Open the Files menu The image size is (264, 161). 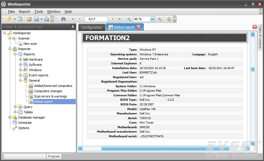point(11,12)
